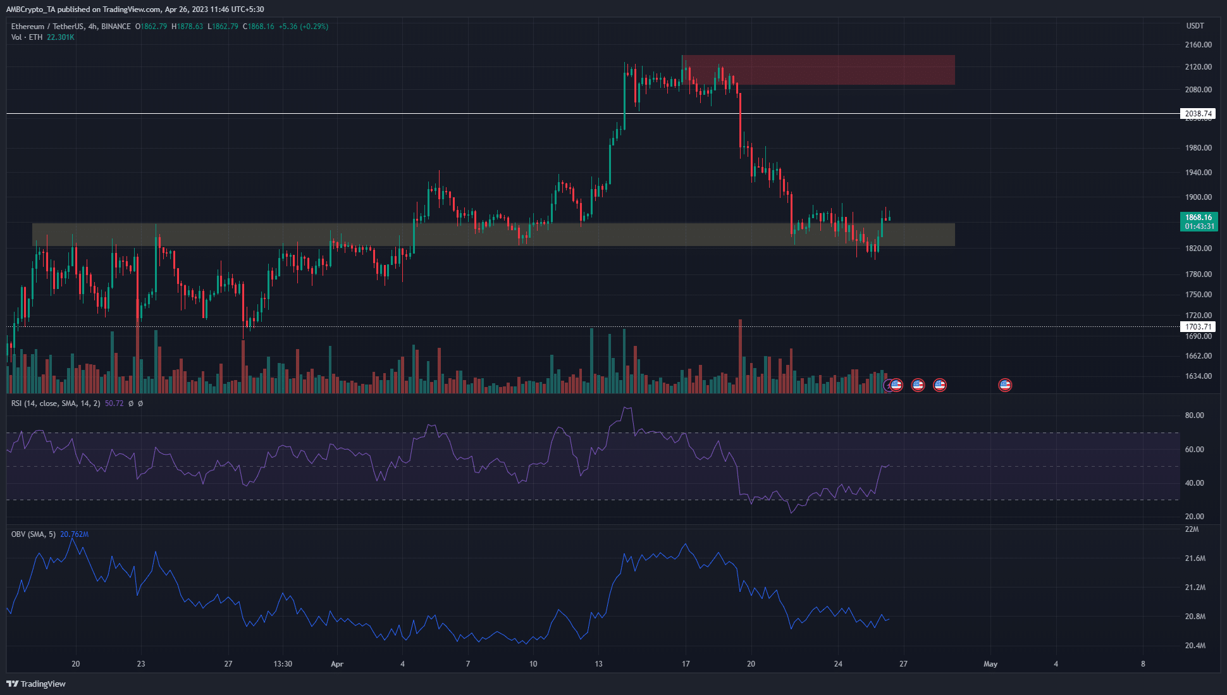Click the OBV value 20.762M
The width and height of the screenshot is (1227, 695).
tap(75, 534)
